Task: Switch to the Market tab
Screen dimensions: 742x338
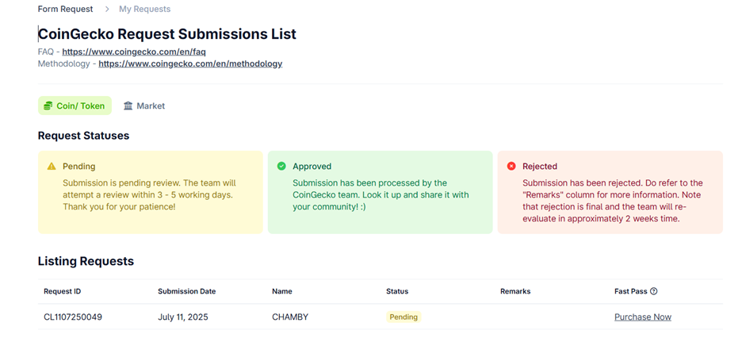Action: 144,106
